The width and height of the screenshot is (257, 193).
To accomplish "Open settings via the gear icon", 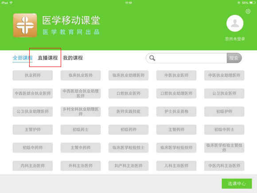I will click(x=248, y=12).
